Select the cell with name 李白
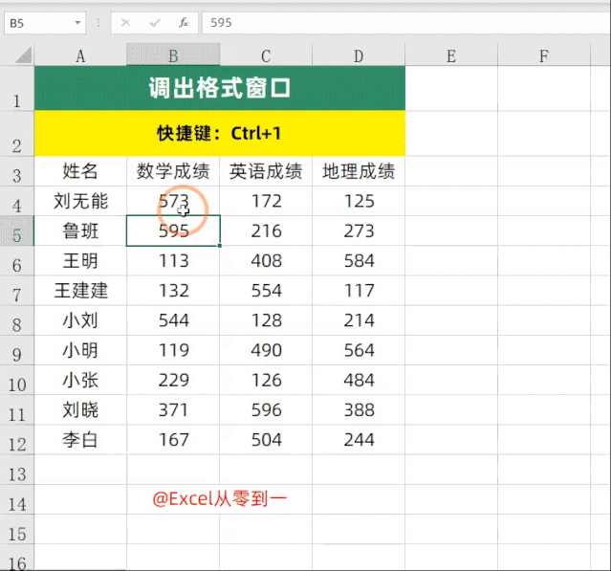Viewport: 611px width, 571px height. point(80,440)
